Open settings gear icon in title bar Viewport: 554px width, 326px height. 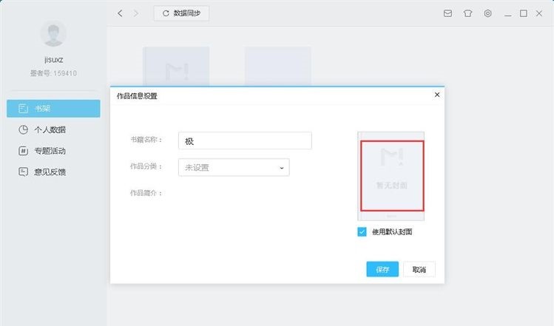[488, 13]
